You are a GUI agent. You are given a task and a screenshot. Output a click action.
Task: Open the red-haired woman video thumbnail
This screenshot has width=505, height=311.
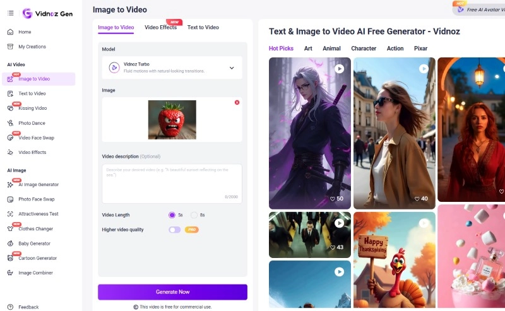coord(471,130)
